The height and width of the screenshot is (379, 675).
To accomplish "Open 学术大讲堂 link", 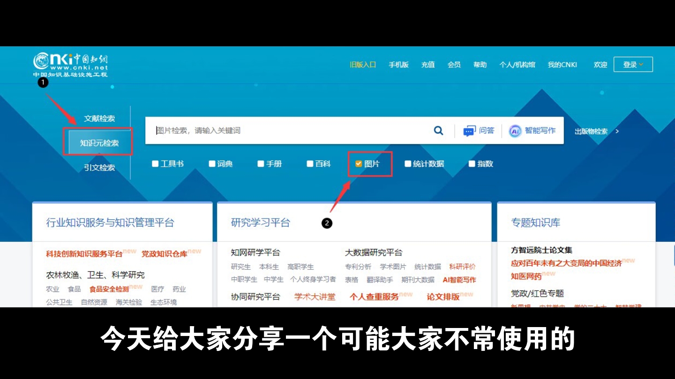I will click(315, 297).
